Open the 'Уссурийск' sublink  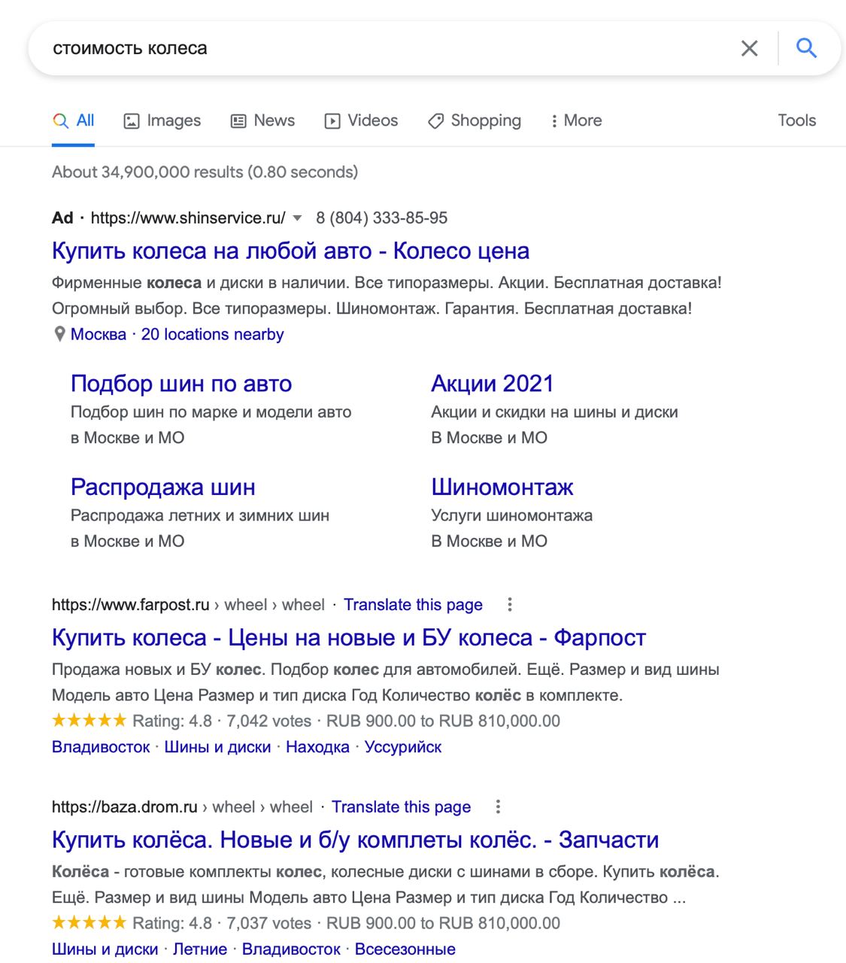pos(403,747)
